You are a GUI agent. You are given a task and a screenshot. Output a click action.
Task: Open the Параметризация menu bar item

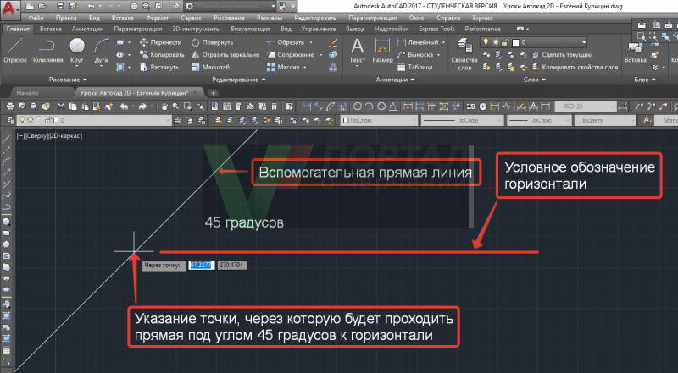coord(373,18)
